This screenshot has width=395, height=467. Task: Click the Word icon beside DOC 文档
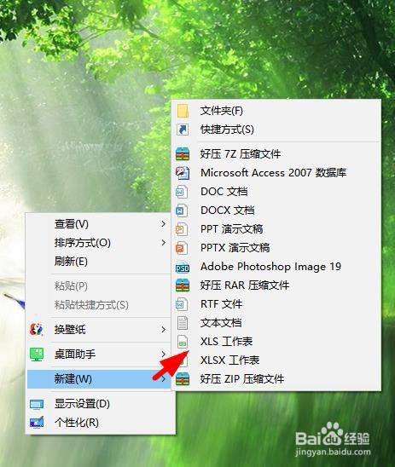(x=182, y=192)
